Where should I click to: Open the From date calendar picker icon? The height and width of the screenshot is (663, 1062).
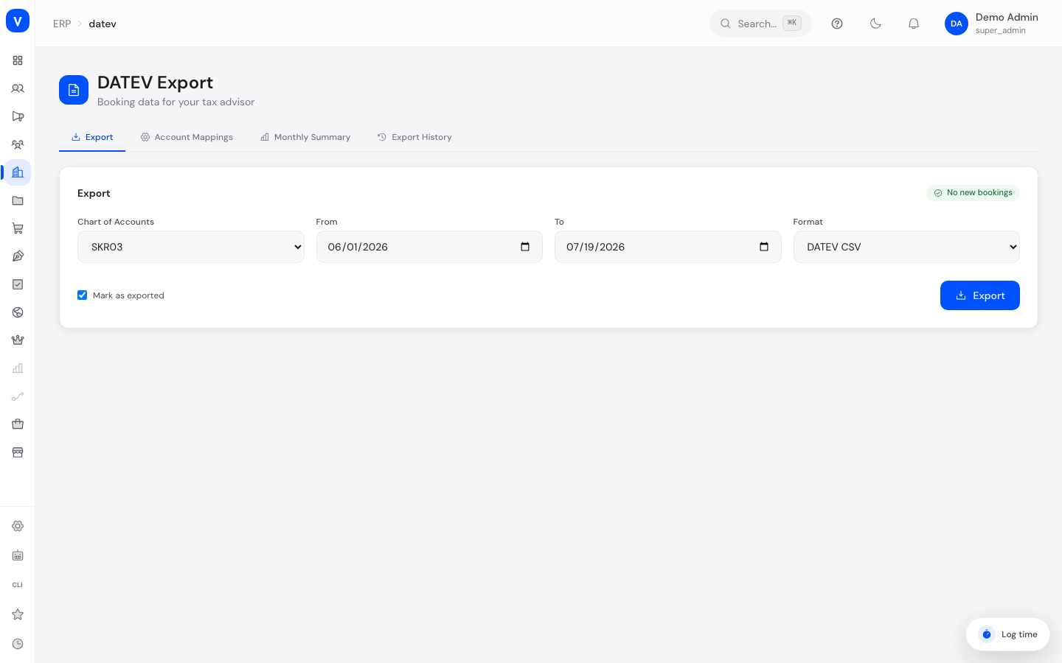525,247
